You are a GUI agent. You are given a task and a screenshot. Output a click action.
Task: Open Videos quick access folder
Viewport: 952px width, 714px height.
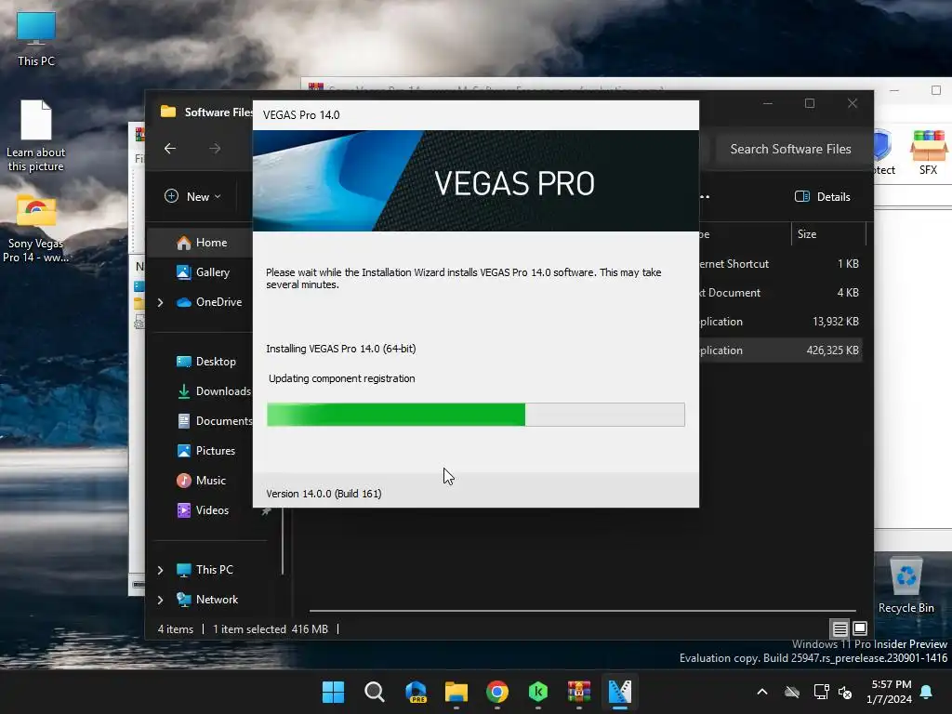pyautogui.click(x=202, y=510)
